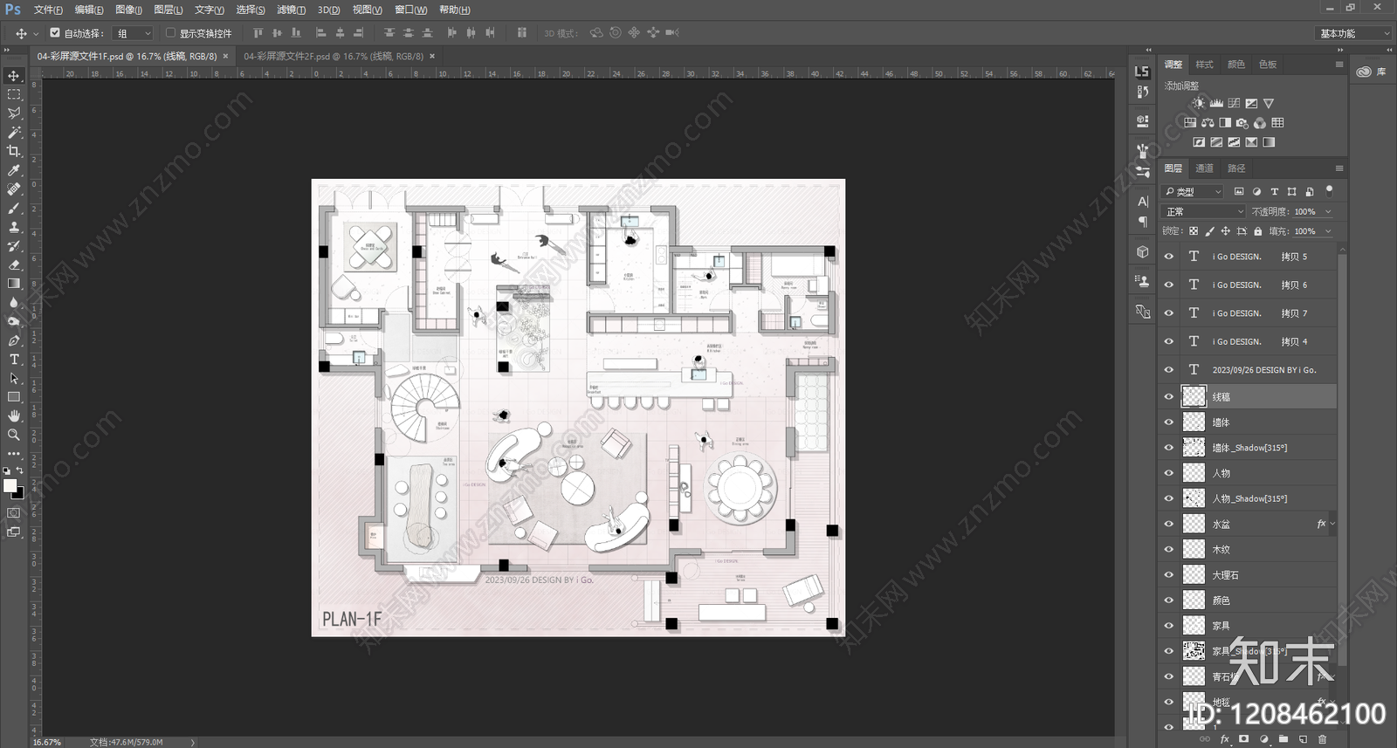Open the layer filter 类型 dropdown
The image size is (1397, 748).
pyautogui.click(x=1194, y=191)
